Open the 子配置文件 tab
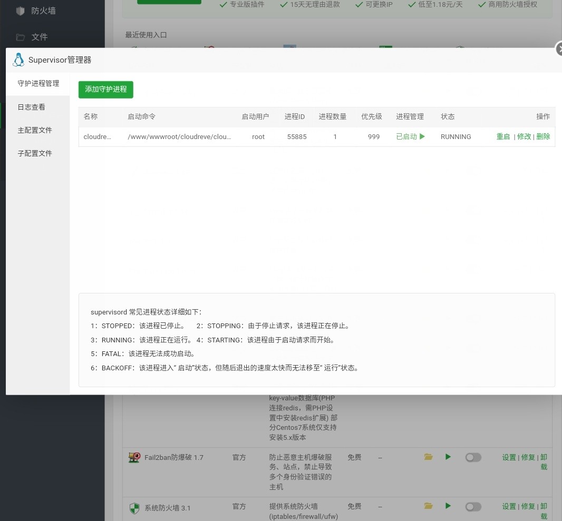This screenshot has width=562, height=521. tap(34, 153)
